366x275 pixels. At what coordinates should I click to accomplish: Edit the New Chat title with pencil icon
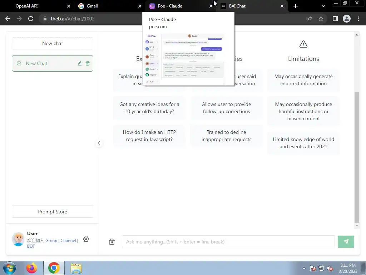(80, 63)
